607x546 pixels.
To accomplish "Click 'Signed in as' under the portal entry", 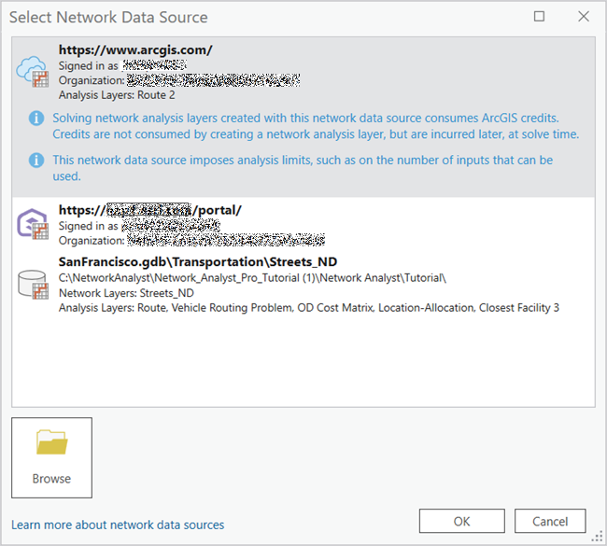I will pos(89,226).
